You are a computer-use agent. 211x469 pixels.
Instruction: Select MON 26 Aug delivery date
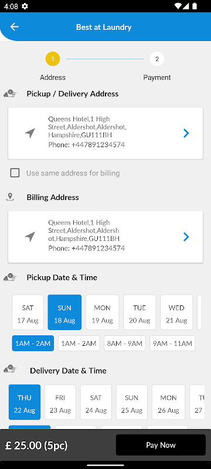pyautogui.click(x=168, y=402)
